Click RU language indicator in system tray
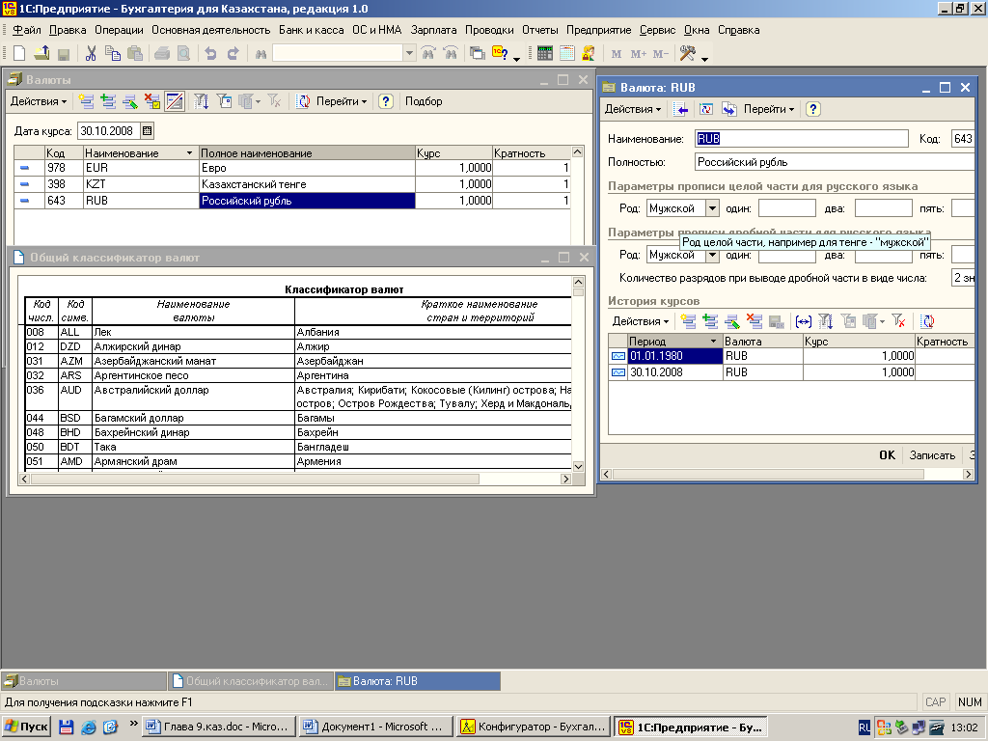This screenshot has height=741, width=988. pos(864,727)
